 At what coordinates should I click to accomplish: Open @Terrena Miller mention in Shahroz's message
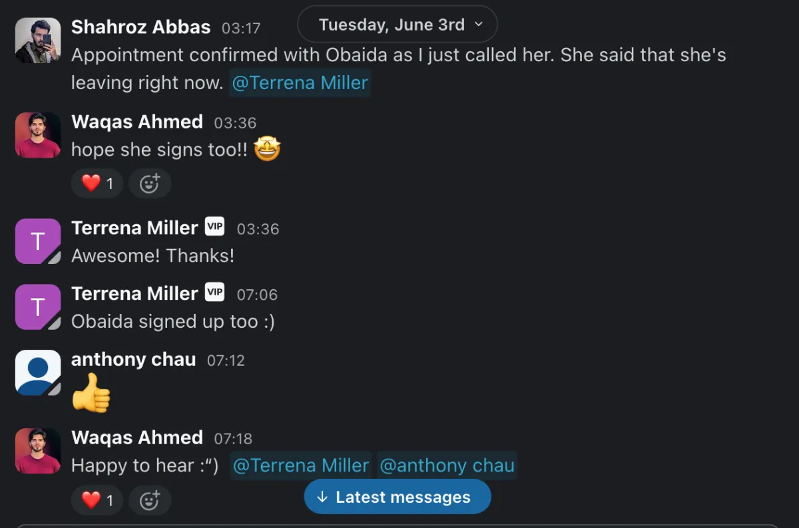tap(300, 83)
